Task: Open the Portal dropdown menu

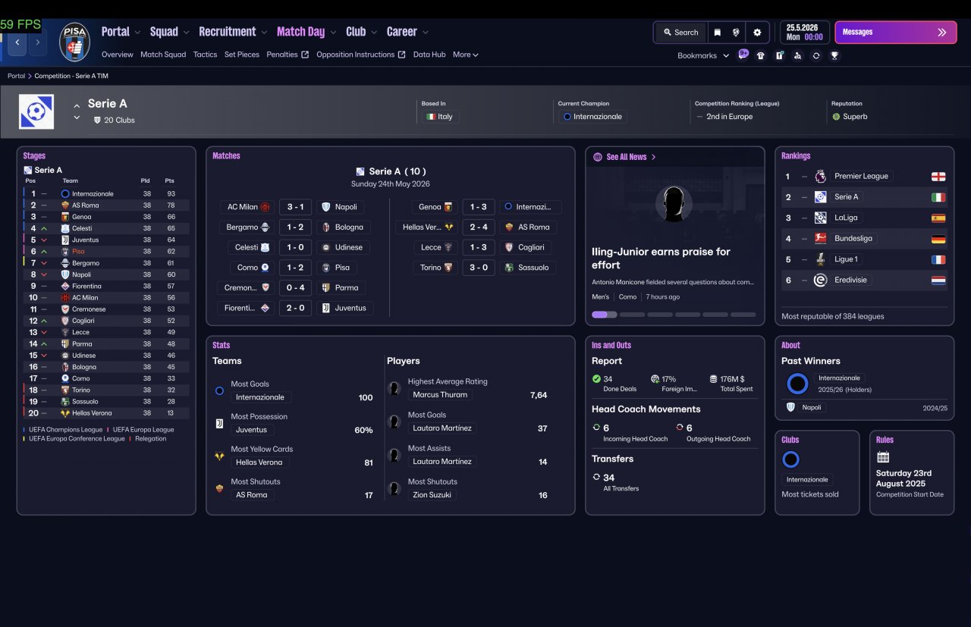Action: click(121, 32)
